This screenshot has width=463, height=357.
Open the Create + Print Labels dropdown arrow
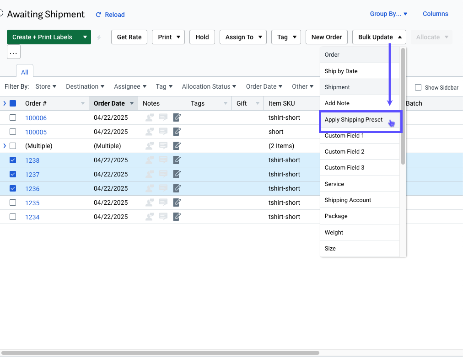85,37
